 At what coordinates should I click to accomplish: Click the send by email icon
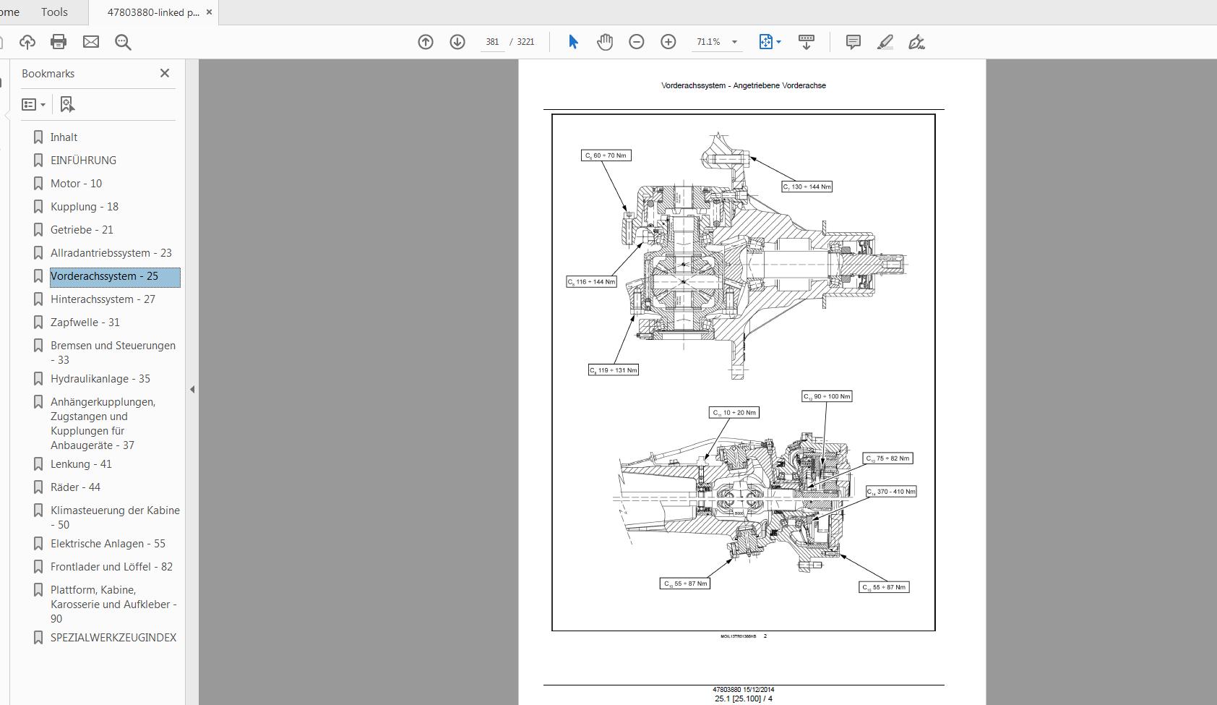tap(91, 42)
